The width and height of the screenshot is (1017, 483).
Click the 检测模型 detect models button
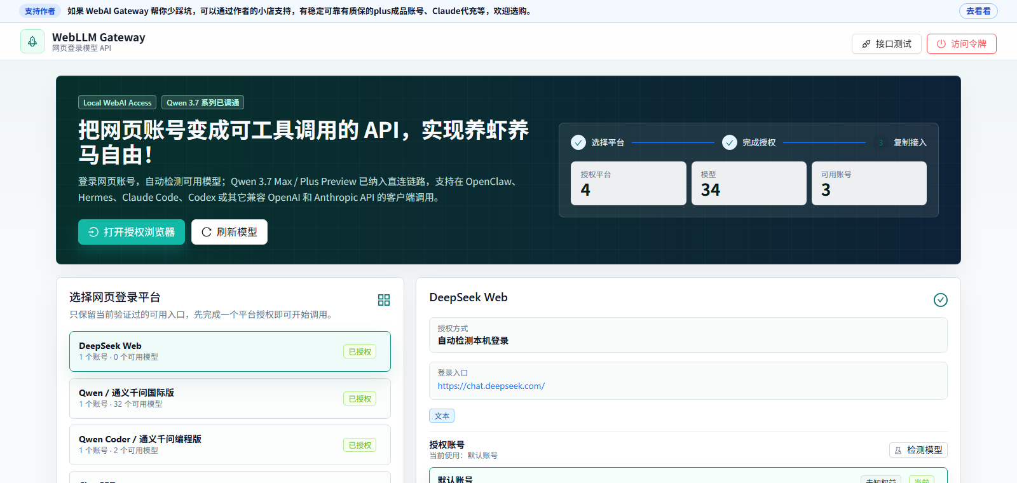tap(918, 450)
